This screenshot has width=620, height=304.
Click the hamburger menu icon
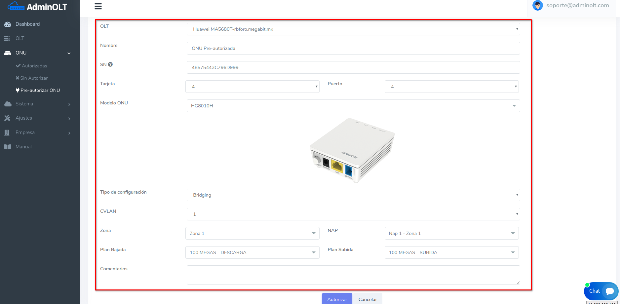click(98, 6)
